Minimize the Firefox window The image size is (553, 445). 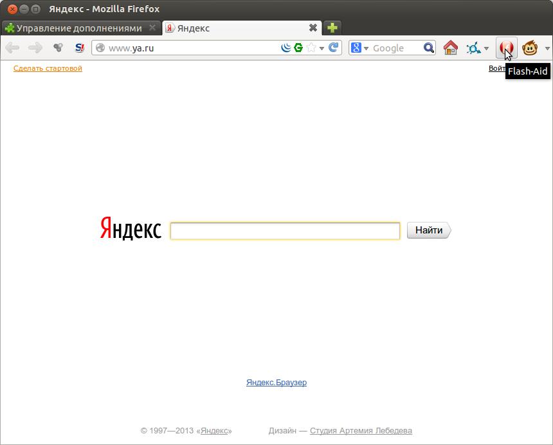(x=24, y=9)
